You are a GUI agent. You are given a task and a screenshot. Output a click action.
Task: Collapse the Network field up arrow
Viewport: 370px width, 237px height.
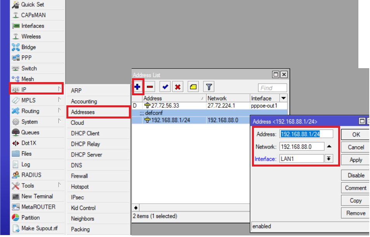pos(329,147)
